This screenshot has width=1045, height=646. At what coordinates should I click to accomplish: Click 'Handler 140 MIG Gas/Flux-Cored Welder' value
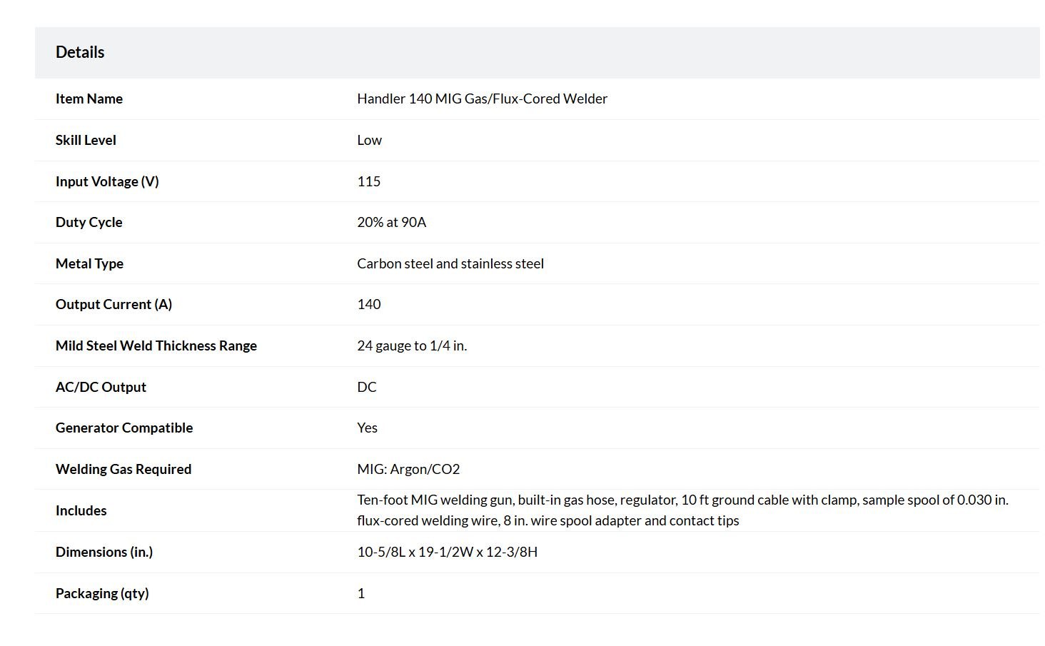click(482, 99)
